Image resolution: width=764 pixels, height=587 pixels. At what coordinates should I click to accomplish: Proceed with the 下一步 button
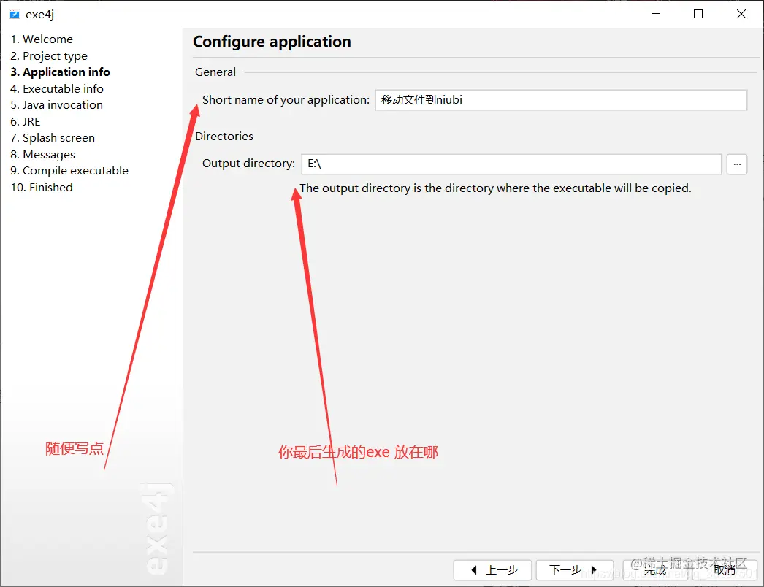click(575, 569)
